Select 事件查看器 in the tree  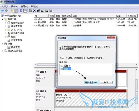pos(16,26)
